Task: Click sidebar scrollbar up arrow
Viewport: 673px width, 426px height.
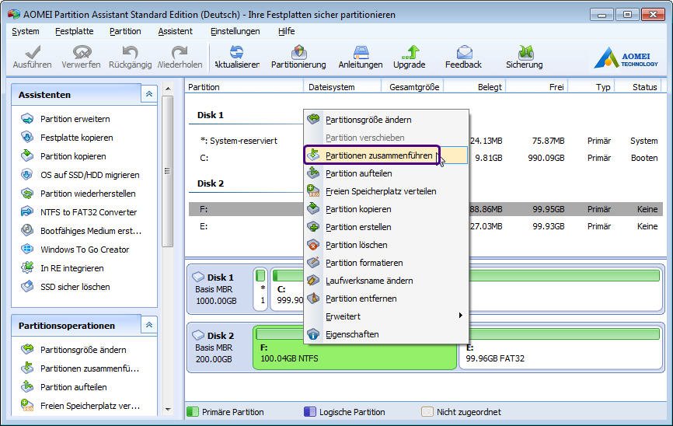Action: click(x=168, y=89)
